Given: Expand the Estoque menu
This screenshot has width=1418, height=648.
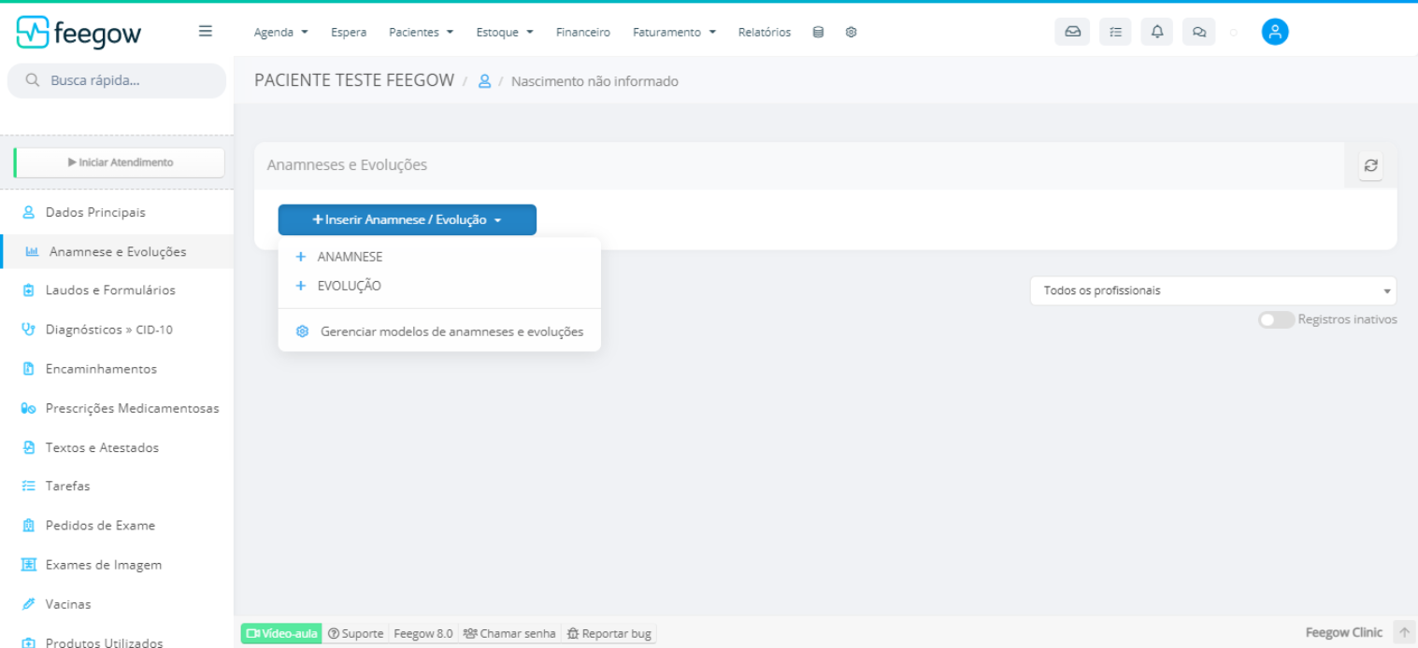Looking at the screenshot, I should coord(505,32).
